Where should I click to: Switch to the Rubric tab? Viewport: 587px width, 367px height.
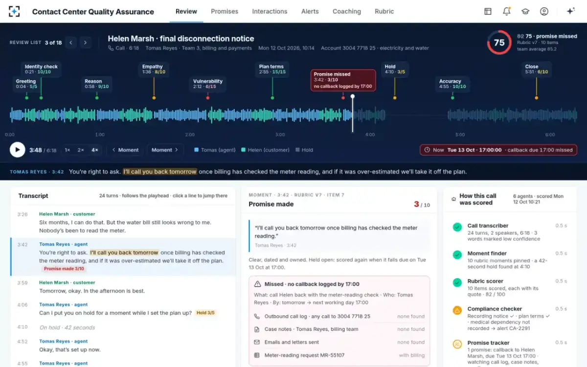pyautogui.click(x=384, y=11)
